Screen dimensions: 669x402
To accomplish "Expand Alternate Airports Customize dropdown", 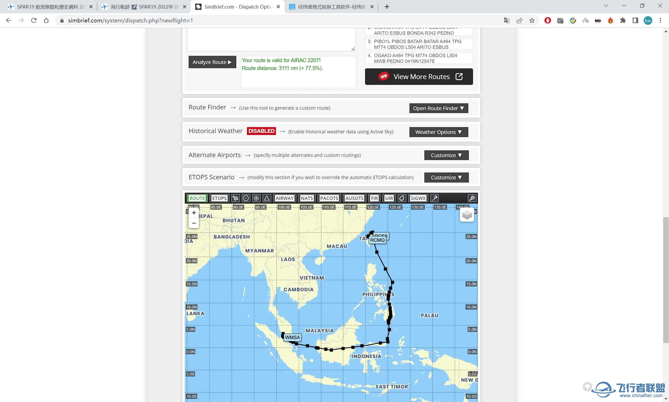I will pyautogui.click(x=446, y=155).
